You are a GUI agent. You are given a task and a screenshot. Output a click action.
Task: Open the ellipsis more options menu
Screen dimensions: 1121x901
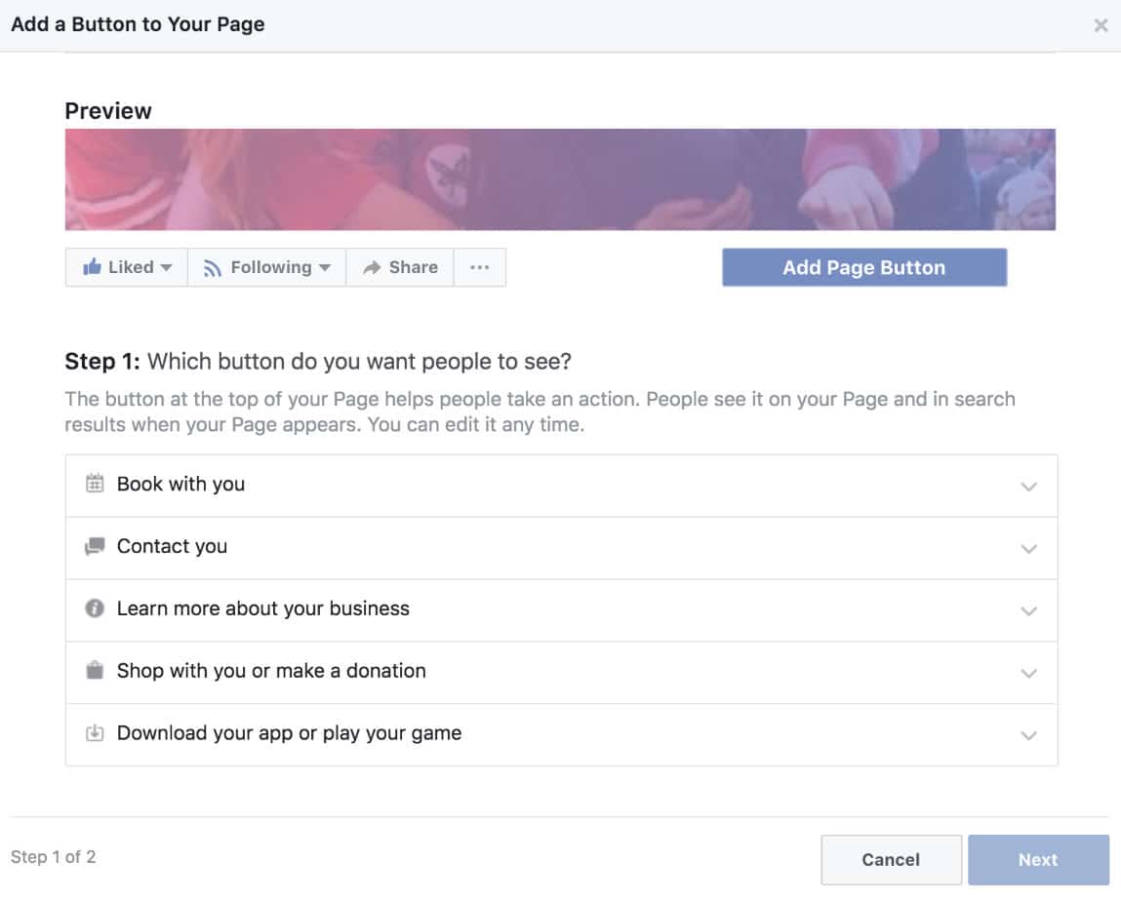tap(479, 266)
